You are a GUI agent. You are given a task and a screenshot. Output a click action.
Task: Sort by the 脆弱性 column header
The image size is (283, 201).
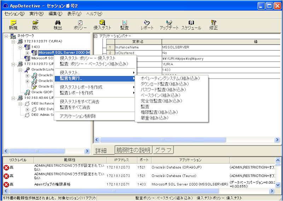point(70,160)
